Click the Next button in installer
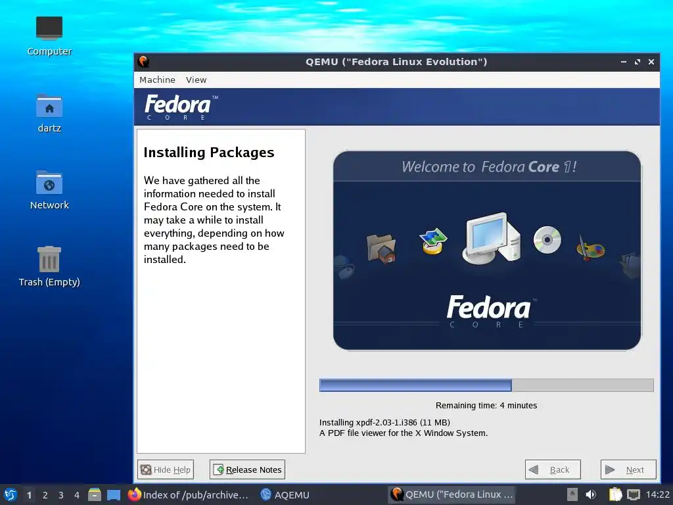 (628, 469)
